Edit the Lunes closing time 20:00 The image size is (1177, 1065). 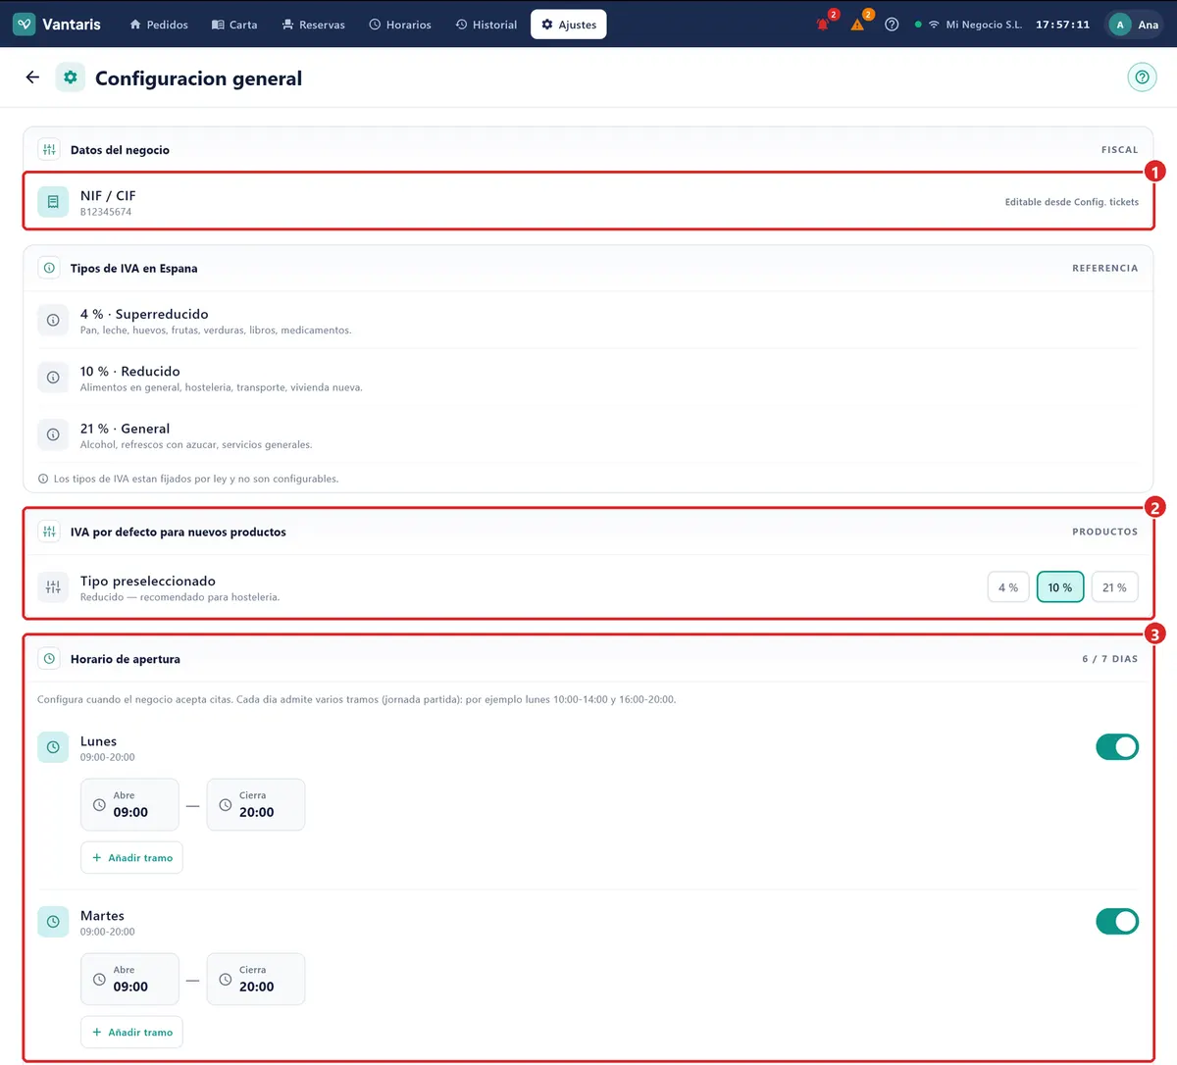click(x=256, y=805)
